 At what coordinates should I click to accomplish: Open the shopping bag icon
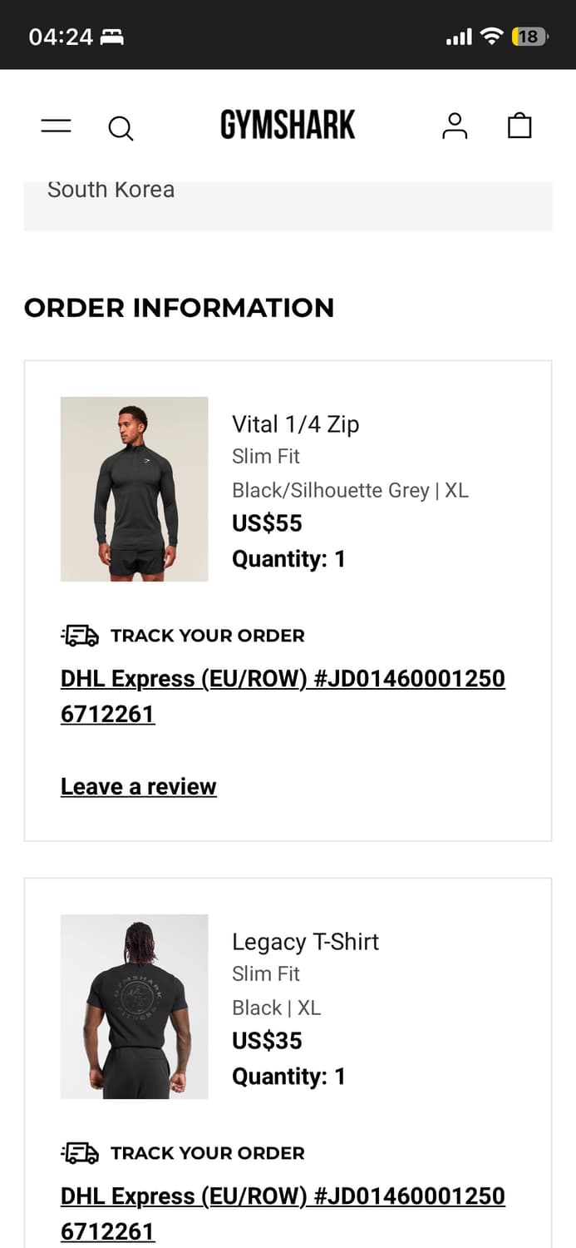tap(519, 126)
